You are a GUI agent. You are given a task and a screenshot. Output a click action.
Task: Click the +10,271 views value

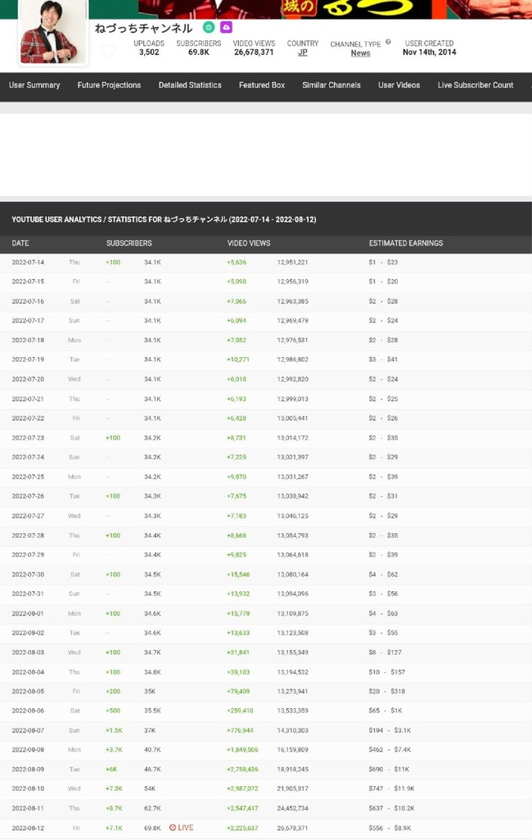click(x=238, y=359)
